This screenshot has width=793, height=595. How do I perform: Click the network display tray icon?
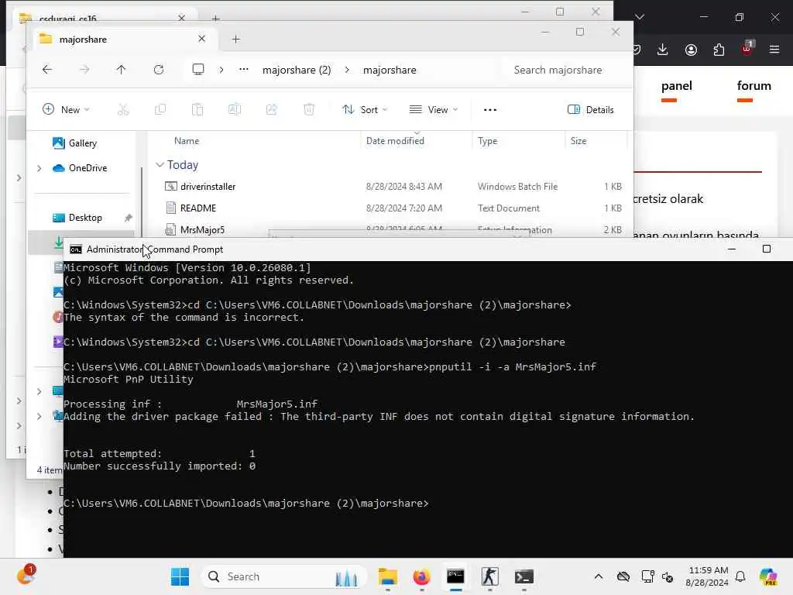[x=648, y=576]
